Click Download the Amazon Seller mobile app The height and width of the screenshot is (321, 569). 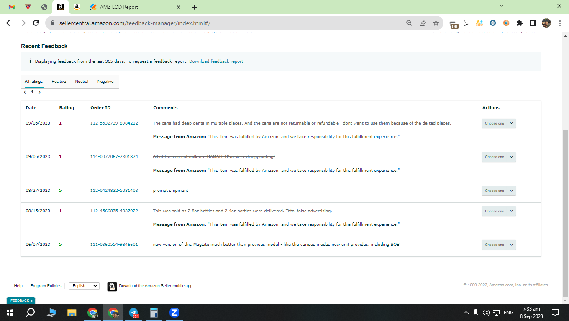point(156,286)
